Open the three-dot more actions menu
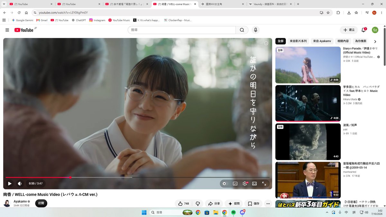The image size is (386, 217). click(268, 203)
